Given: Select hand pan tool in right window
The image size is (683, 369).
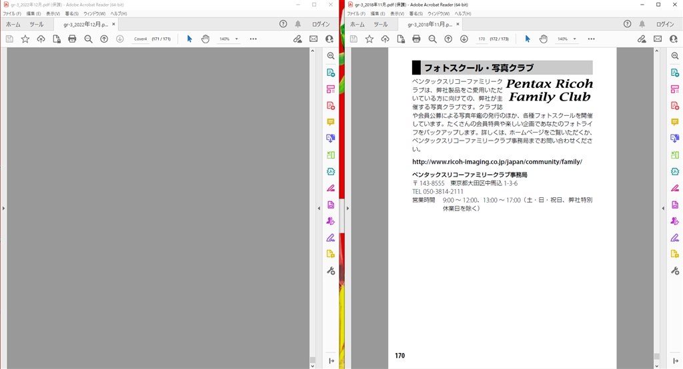Looking at the screenshot, I should click(543, 39).
